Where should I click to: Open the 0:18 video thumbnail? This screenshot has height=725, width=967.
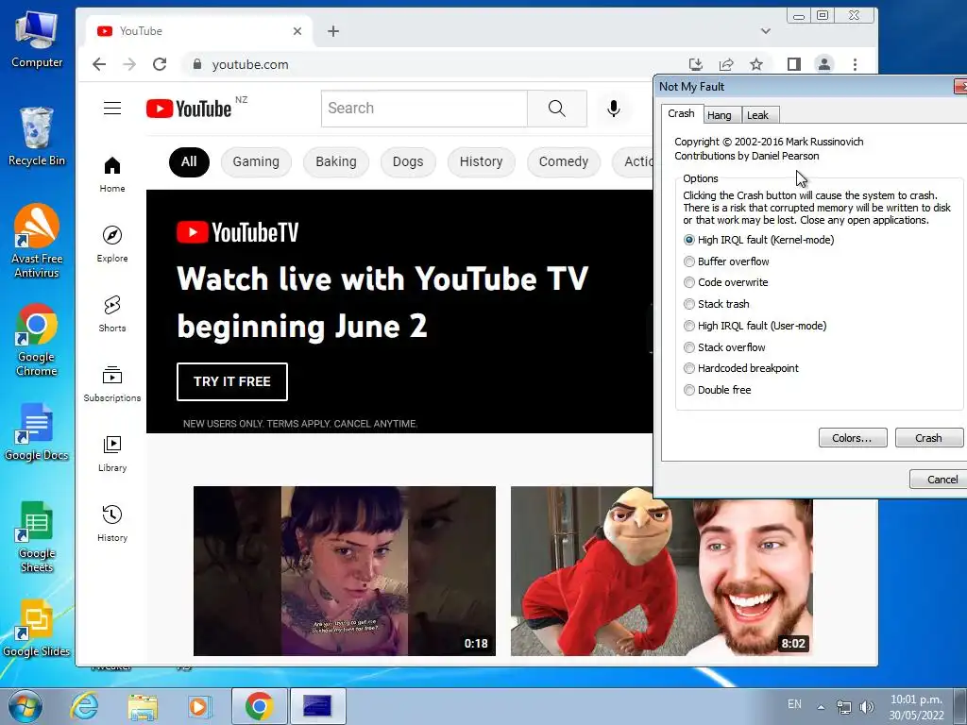(344, 571)
